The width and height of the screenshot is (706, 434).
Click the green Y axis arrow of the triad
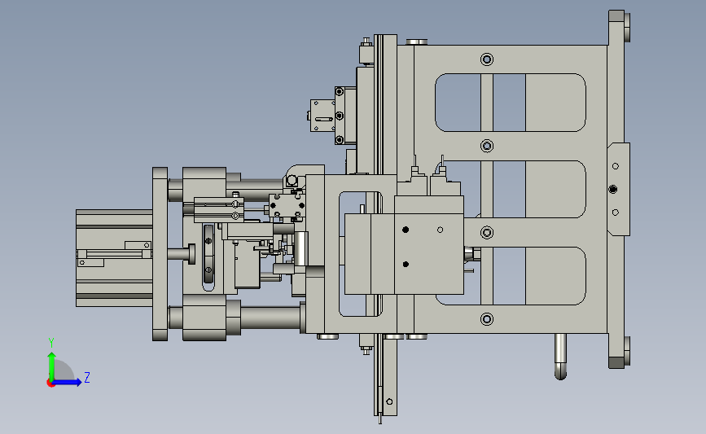coord(51,366)
